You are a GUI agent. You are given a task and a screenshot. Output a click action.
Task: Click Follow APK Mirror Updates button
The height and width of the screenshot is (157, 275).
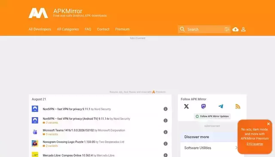click(x=212, y=116)
